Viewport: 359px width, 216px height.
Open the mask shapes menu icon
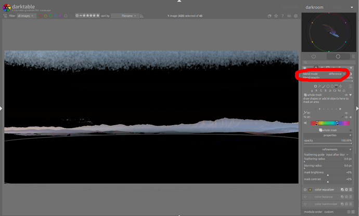350,86
